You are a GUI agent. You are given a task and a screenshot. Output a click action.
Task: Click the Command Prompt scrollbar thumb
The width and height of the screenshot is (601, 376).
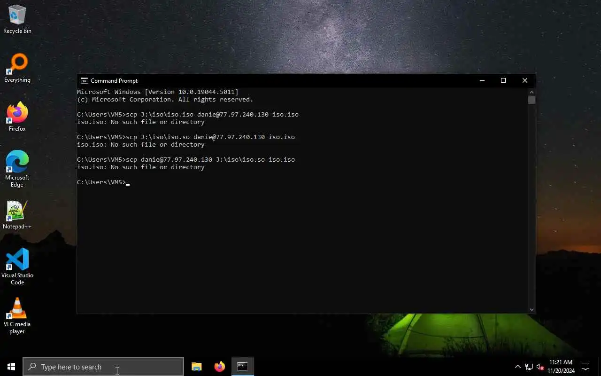click(x=532, y=100)
